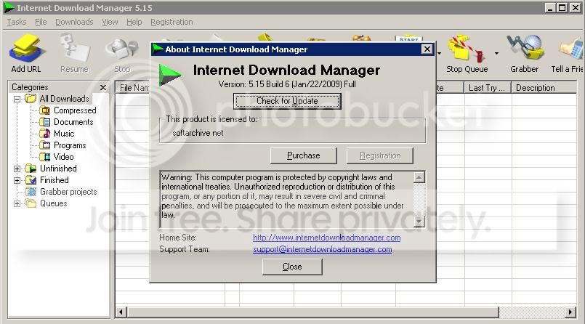Image resolution: width=585 pixels, height=324 pixels.
Task: Maximize the Internet Download Manager window
Action: coord(562,7)
